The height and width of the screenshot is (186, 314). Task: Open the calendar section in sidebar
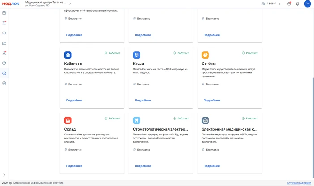(x=4, y=13)
